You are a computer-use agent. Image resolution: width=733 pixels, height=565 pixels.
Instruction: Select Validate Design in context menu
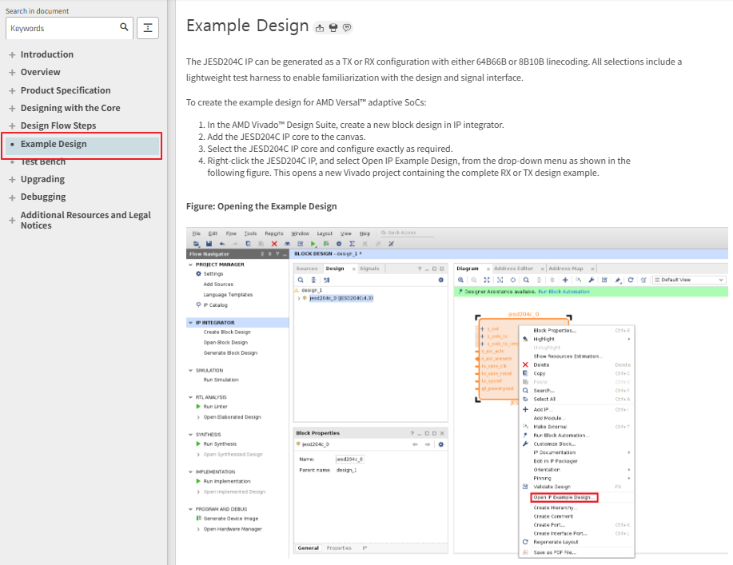pyautogui.click(x=552, y=487)
